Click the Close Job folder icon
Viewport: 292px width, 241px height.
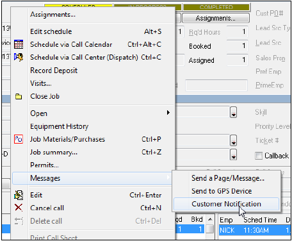(19, 97)
